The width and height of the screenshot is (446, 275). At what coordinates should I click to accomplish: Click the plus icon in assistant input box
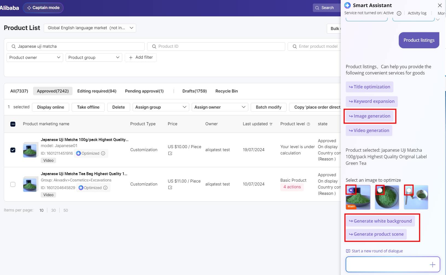432,265
